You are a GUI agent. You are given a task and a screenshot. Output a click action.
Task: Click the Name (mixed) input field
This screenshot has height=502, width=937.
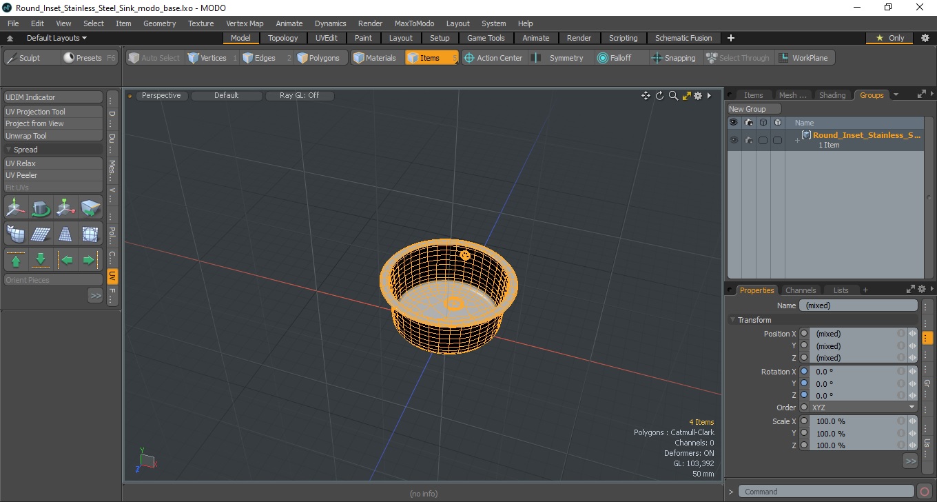click(858, 305)
